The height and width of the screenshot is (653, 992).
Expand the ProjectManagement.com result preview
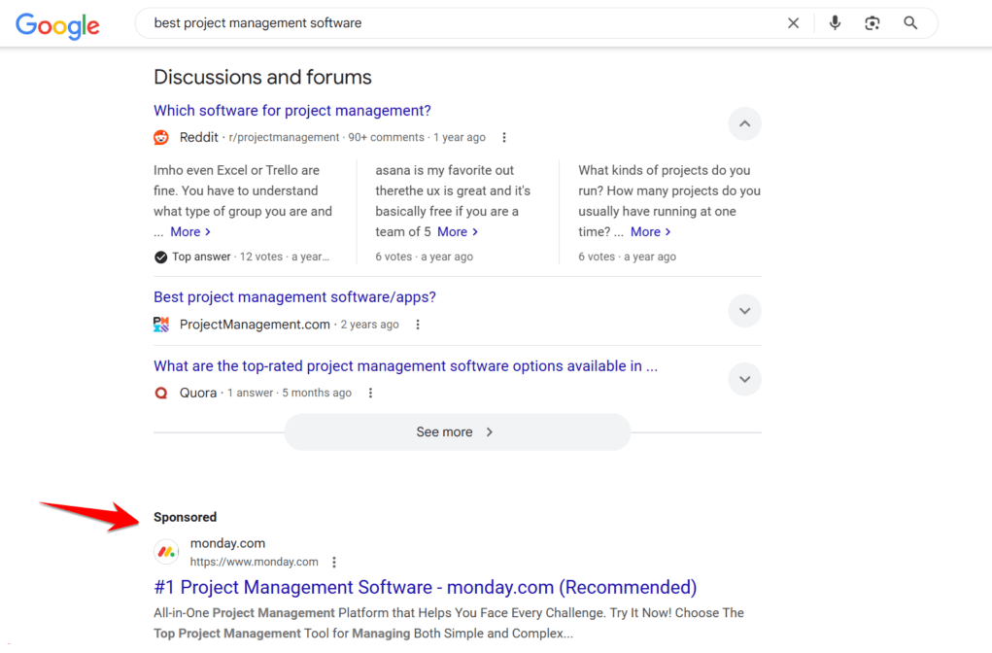[744, 310]
